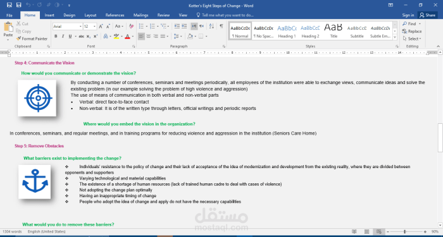Open the Change Case Aa dropdown
Viewport: 443px width, 237px height.
pyautogui.click(x=119, y=27)
